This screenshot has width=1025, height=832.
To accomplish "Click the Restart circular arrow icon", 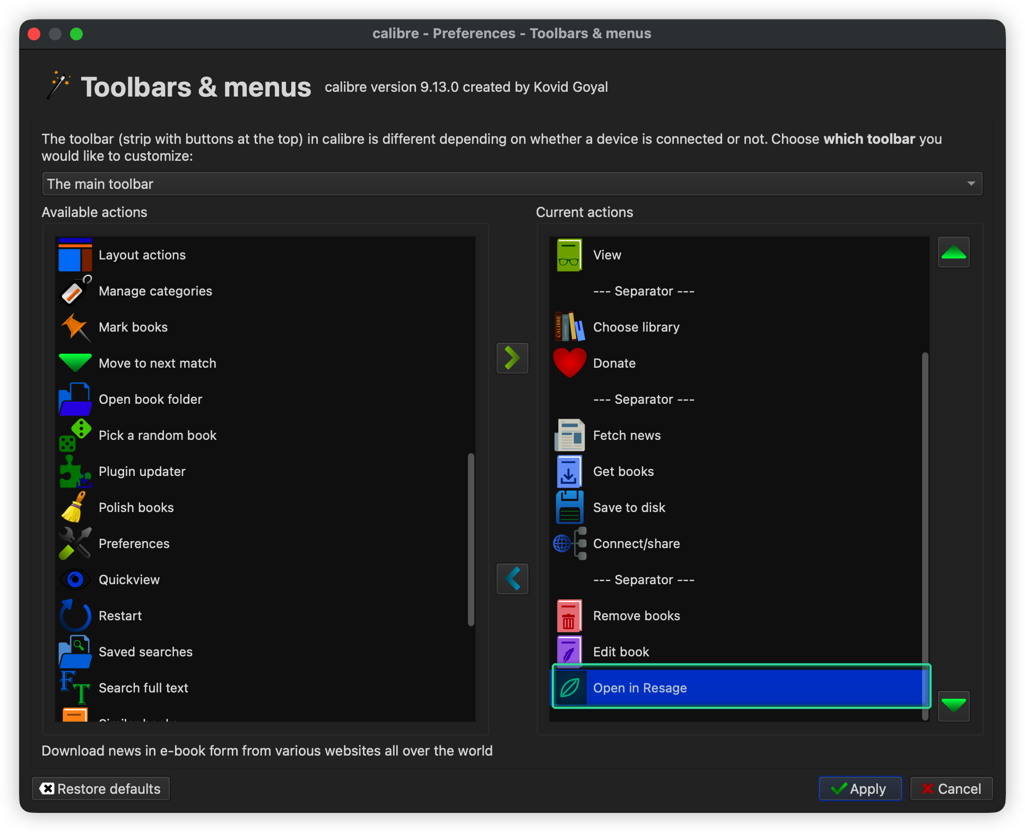I will (75, 616).
